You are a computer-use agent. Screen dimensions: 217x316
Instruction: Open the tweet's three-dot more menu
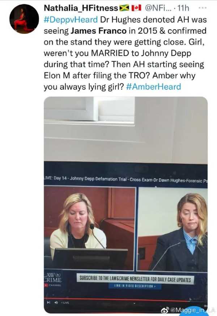point(203,8)
